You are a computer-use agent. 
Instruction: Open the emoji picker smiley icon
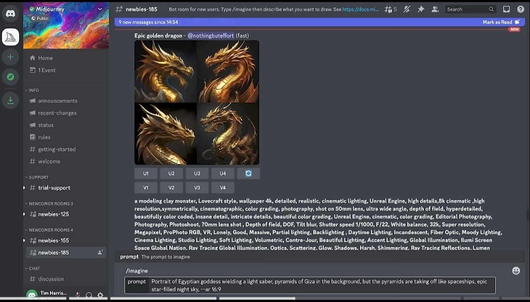(x=516, y=271)
